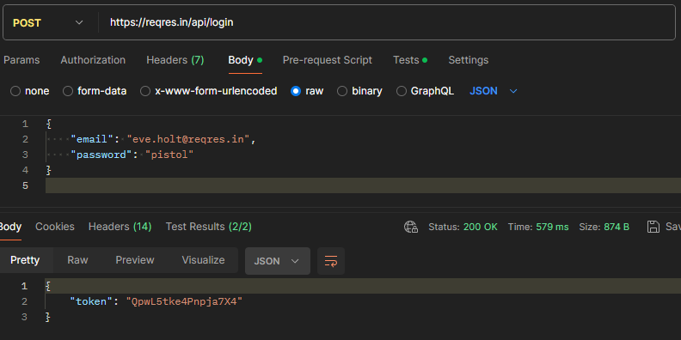Open the Authorization tab

tap(93, 60)
